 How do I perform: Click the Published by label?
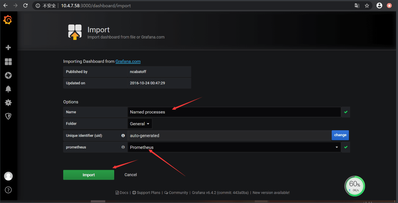tap(77, 72)
